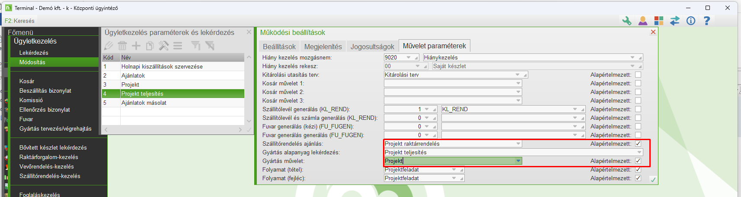This screenshot has width=741, height=197.
Task: Click the right arrow of list horizontal scrollbar
Action: 240,129
